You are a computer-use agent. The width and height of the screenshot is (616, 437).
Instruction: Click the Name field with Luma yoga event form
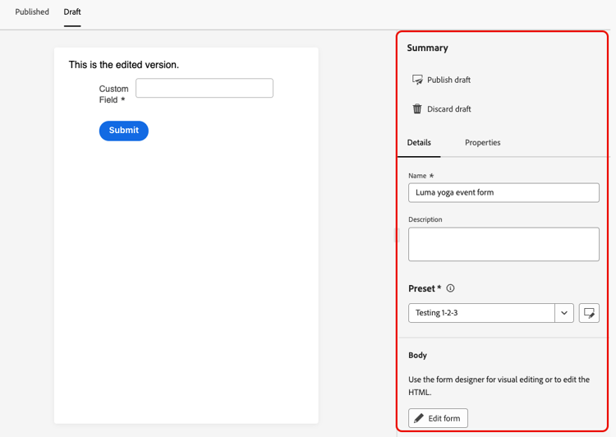tap(503, 192)
